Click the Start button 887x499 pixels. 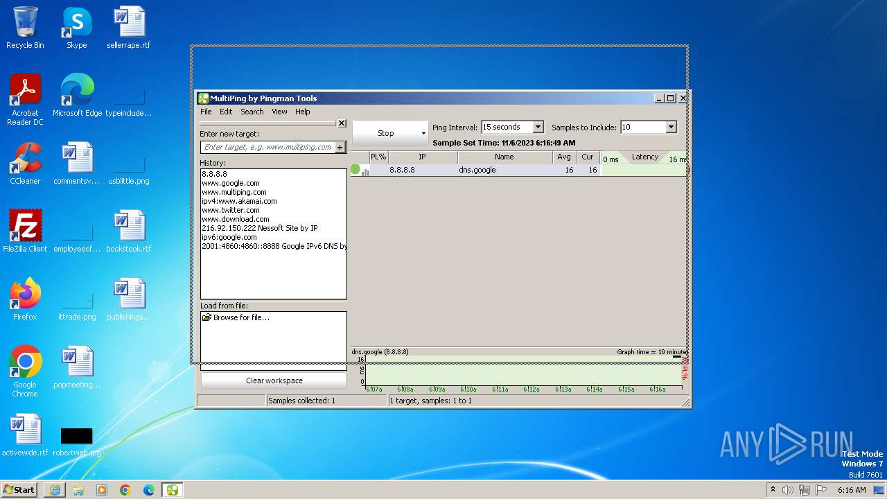pos(19,490)
